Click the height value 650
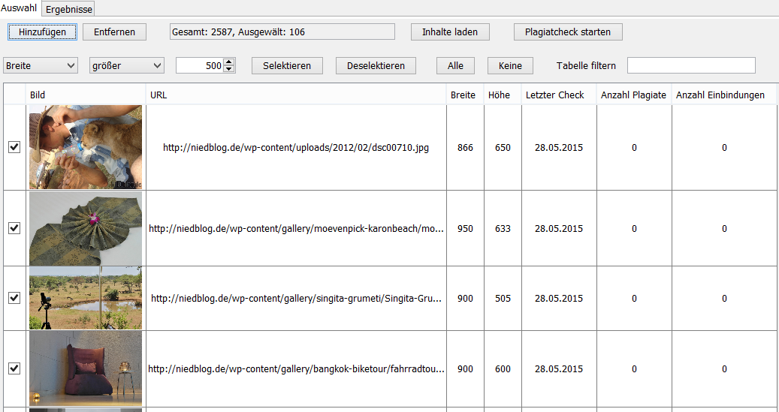 pos(503,147)
